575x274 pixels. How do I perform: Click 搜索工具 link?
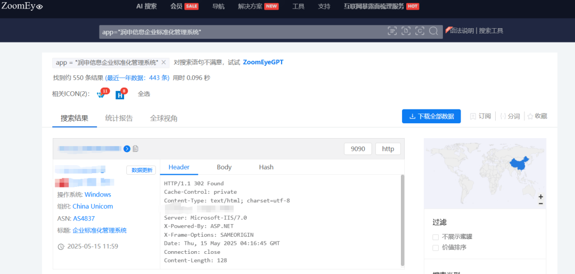[x=491, y=31]
